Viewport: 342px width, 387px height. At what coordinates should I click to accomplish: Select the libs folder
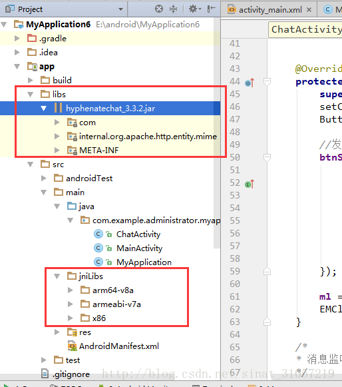[x=59, y=95]
